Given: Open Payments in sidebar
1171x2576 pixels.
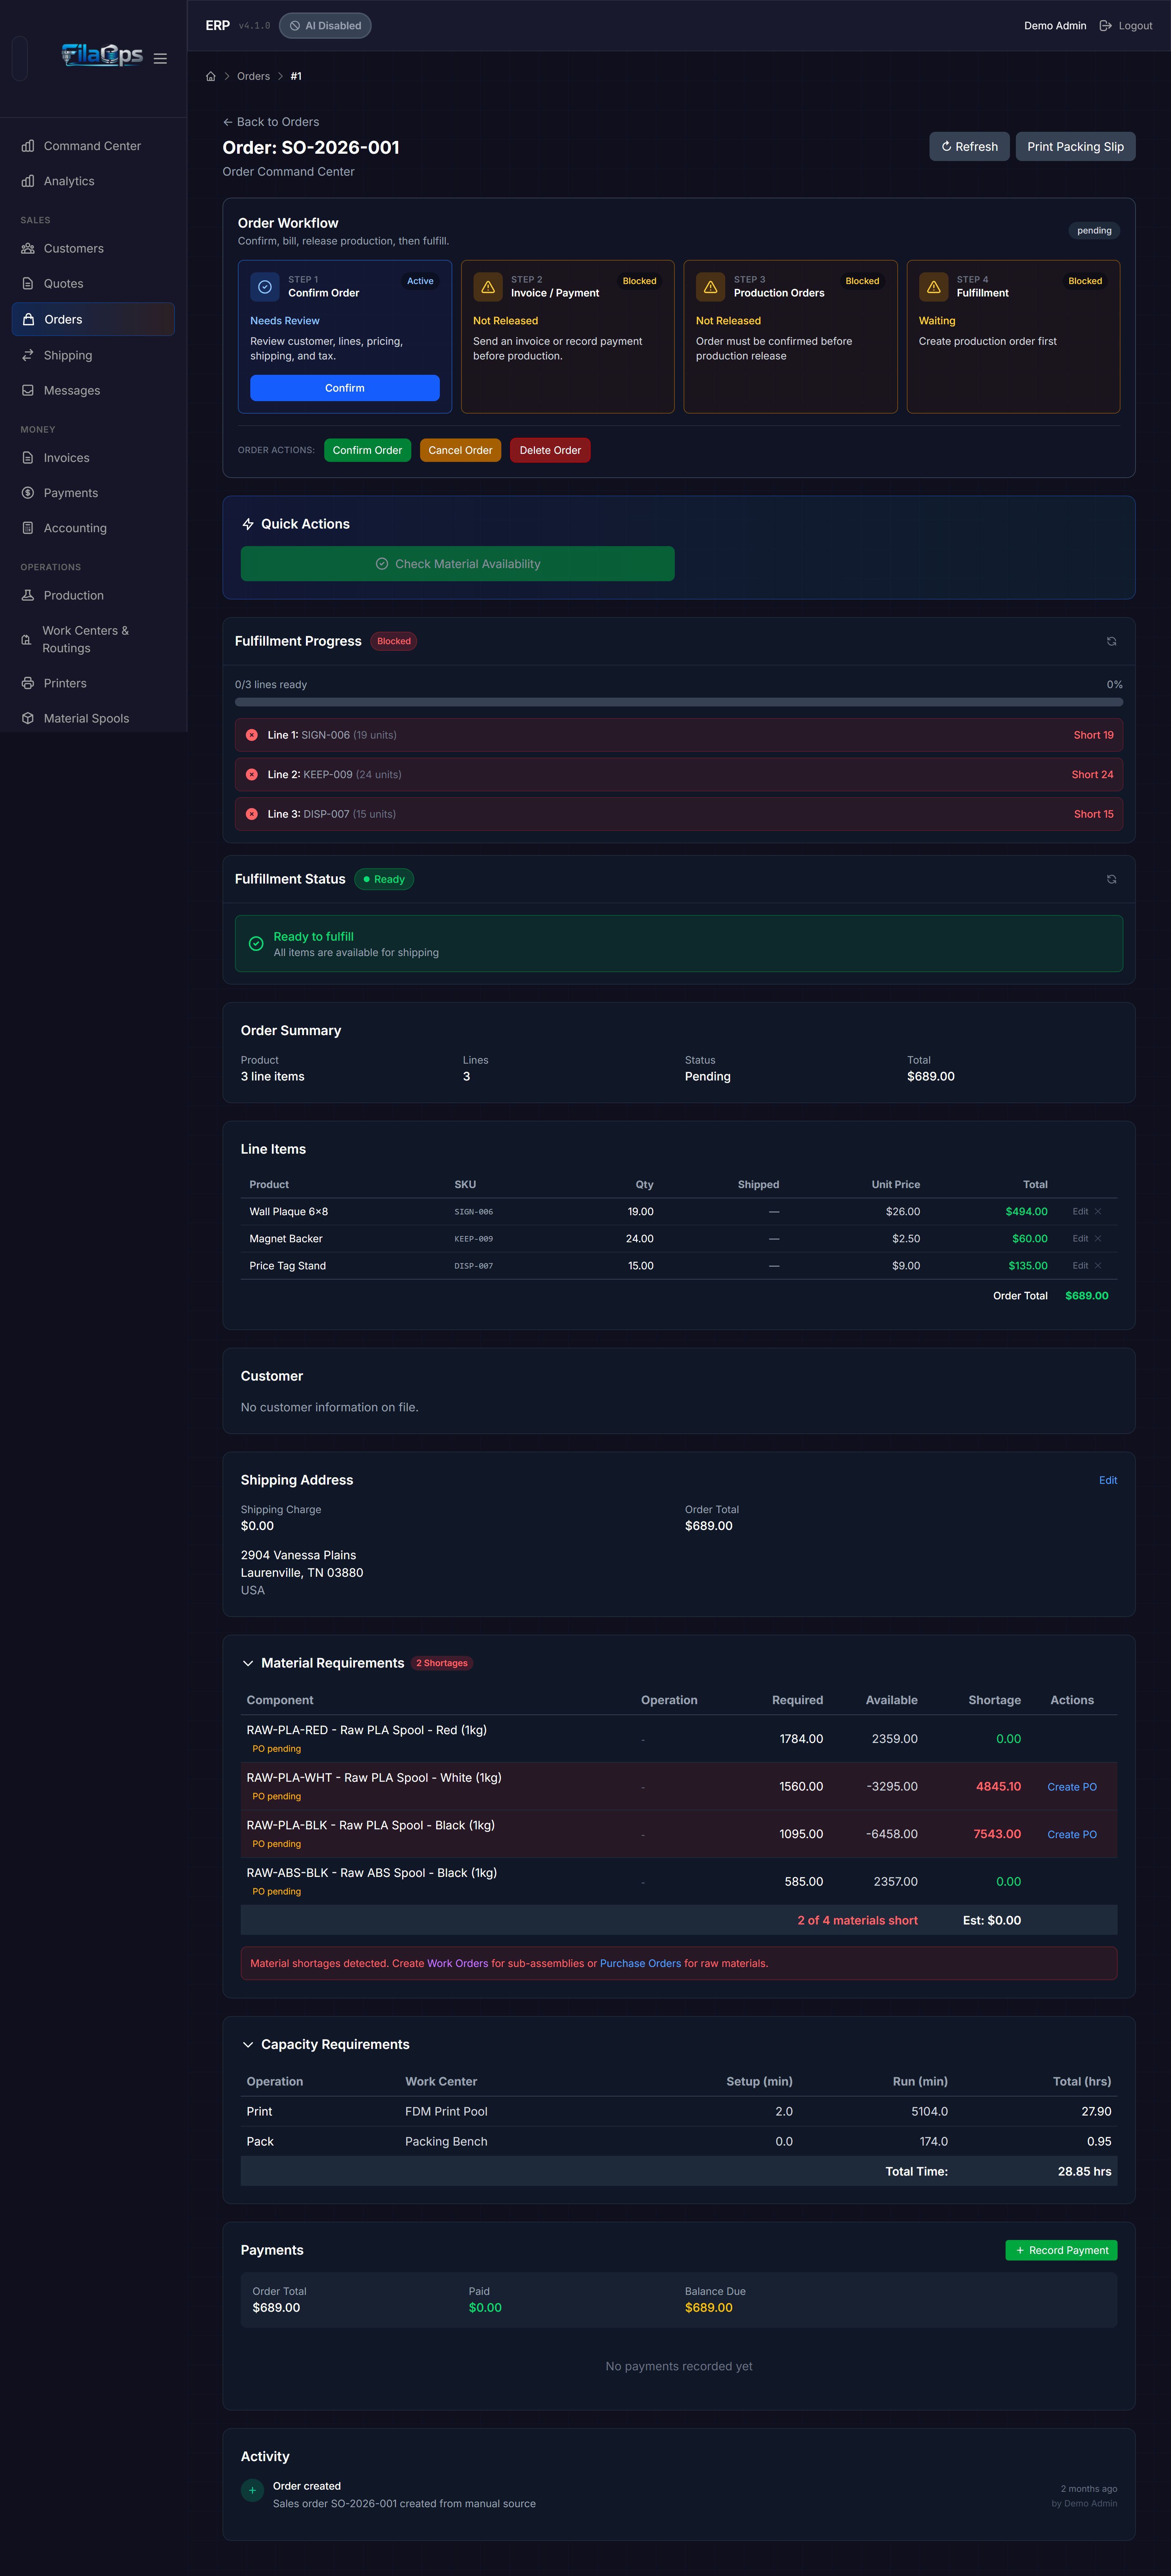Looking at the screenshot, I should (93, 493).
